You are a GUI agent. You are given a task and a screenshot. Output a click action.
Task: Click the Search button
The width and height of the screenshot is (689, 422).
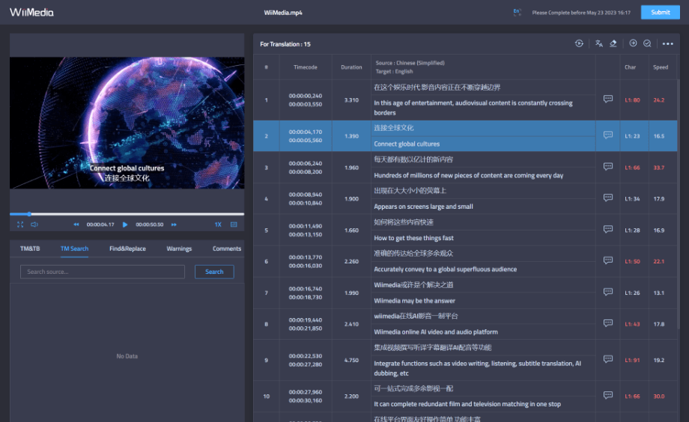pos(214,272)
